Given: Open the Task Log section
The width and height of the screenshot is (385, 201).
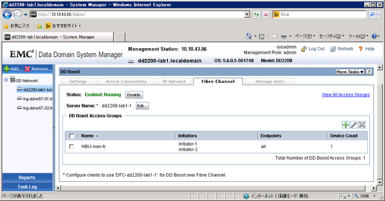Looking at the screenshot, I should (x=27, y=187).
